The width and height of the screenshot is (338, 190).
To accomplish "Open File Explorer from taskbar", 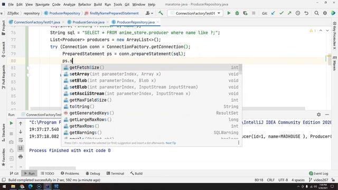I will point(13,186).
